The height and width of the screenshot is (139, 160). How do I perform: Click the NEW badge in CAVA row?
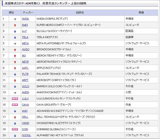15,105
